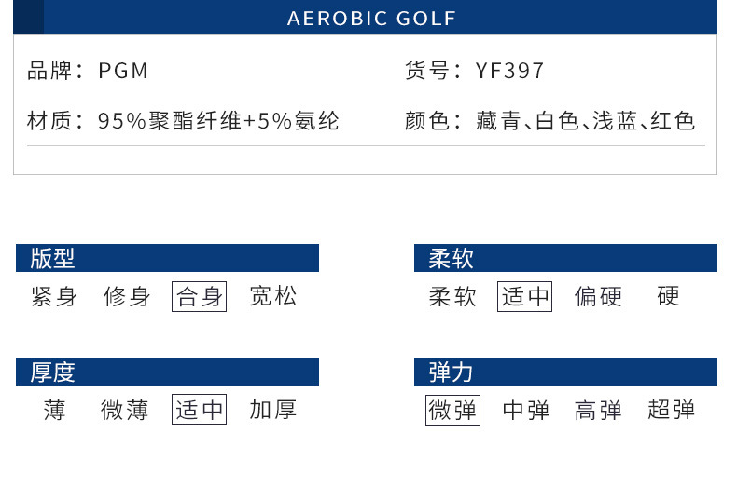The height and width of the screenshot is (501, 737).
Task: Click the boxed 微弹 elasticity option
Action: coord(452,410)
